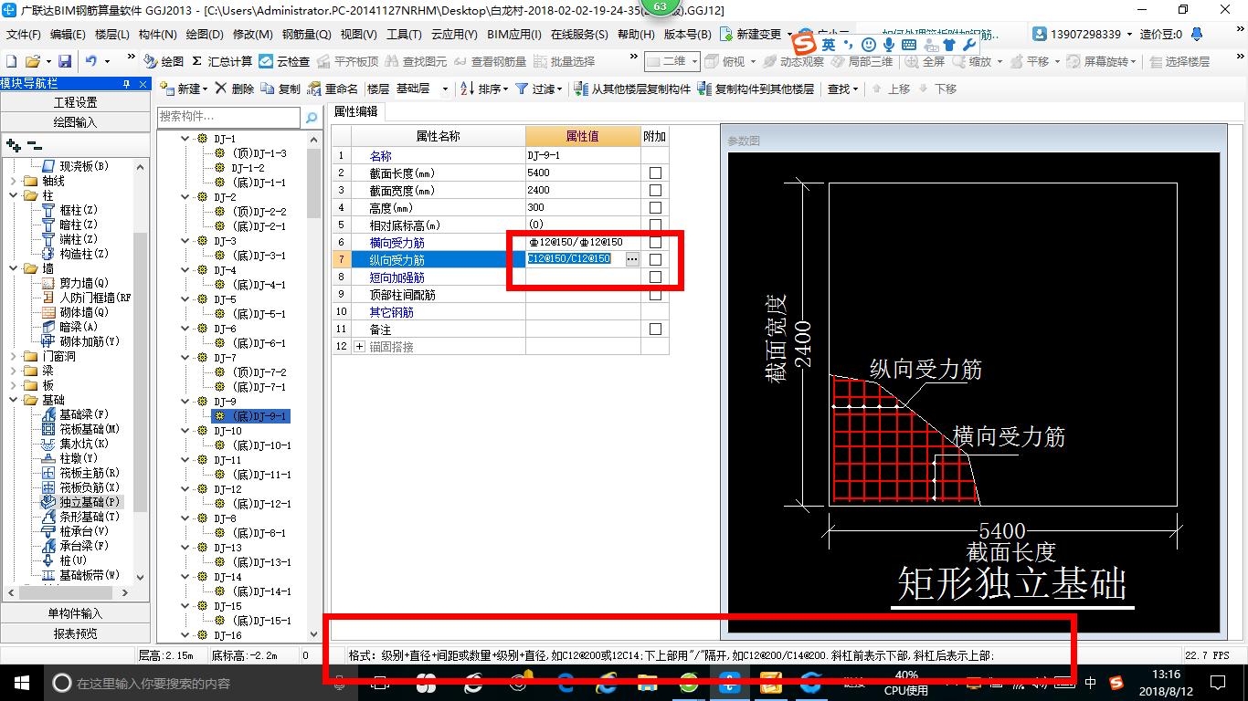This screenshot has height=701, width=1248.
Task: Click 从其他楼层复制构件 copy from other floors
Action: pos(632,89)
